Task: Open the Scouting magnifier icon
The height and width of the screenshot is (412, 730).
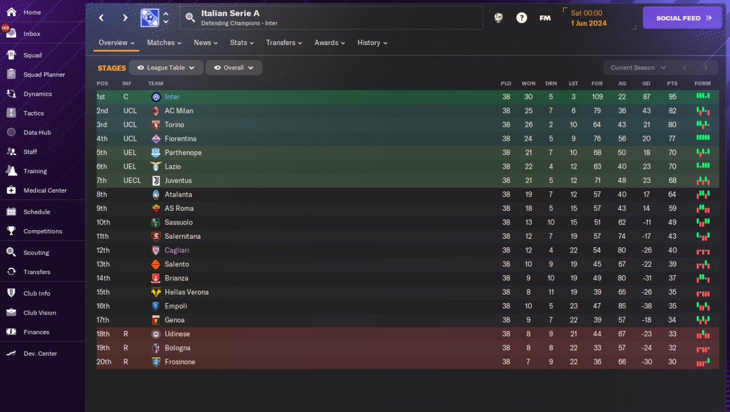Action: click(11, 252)
